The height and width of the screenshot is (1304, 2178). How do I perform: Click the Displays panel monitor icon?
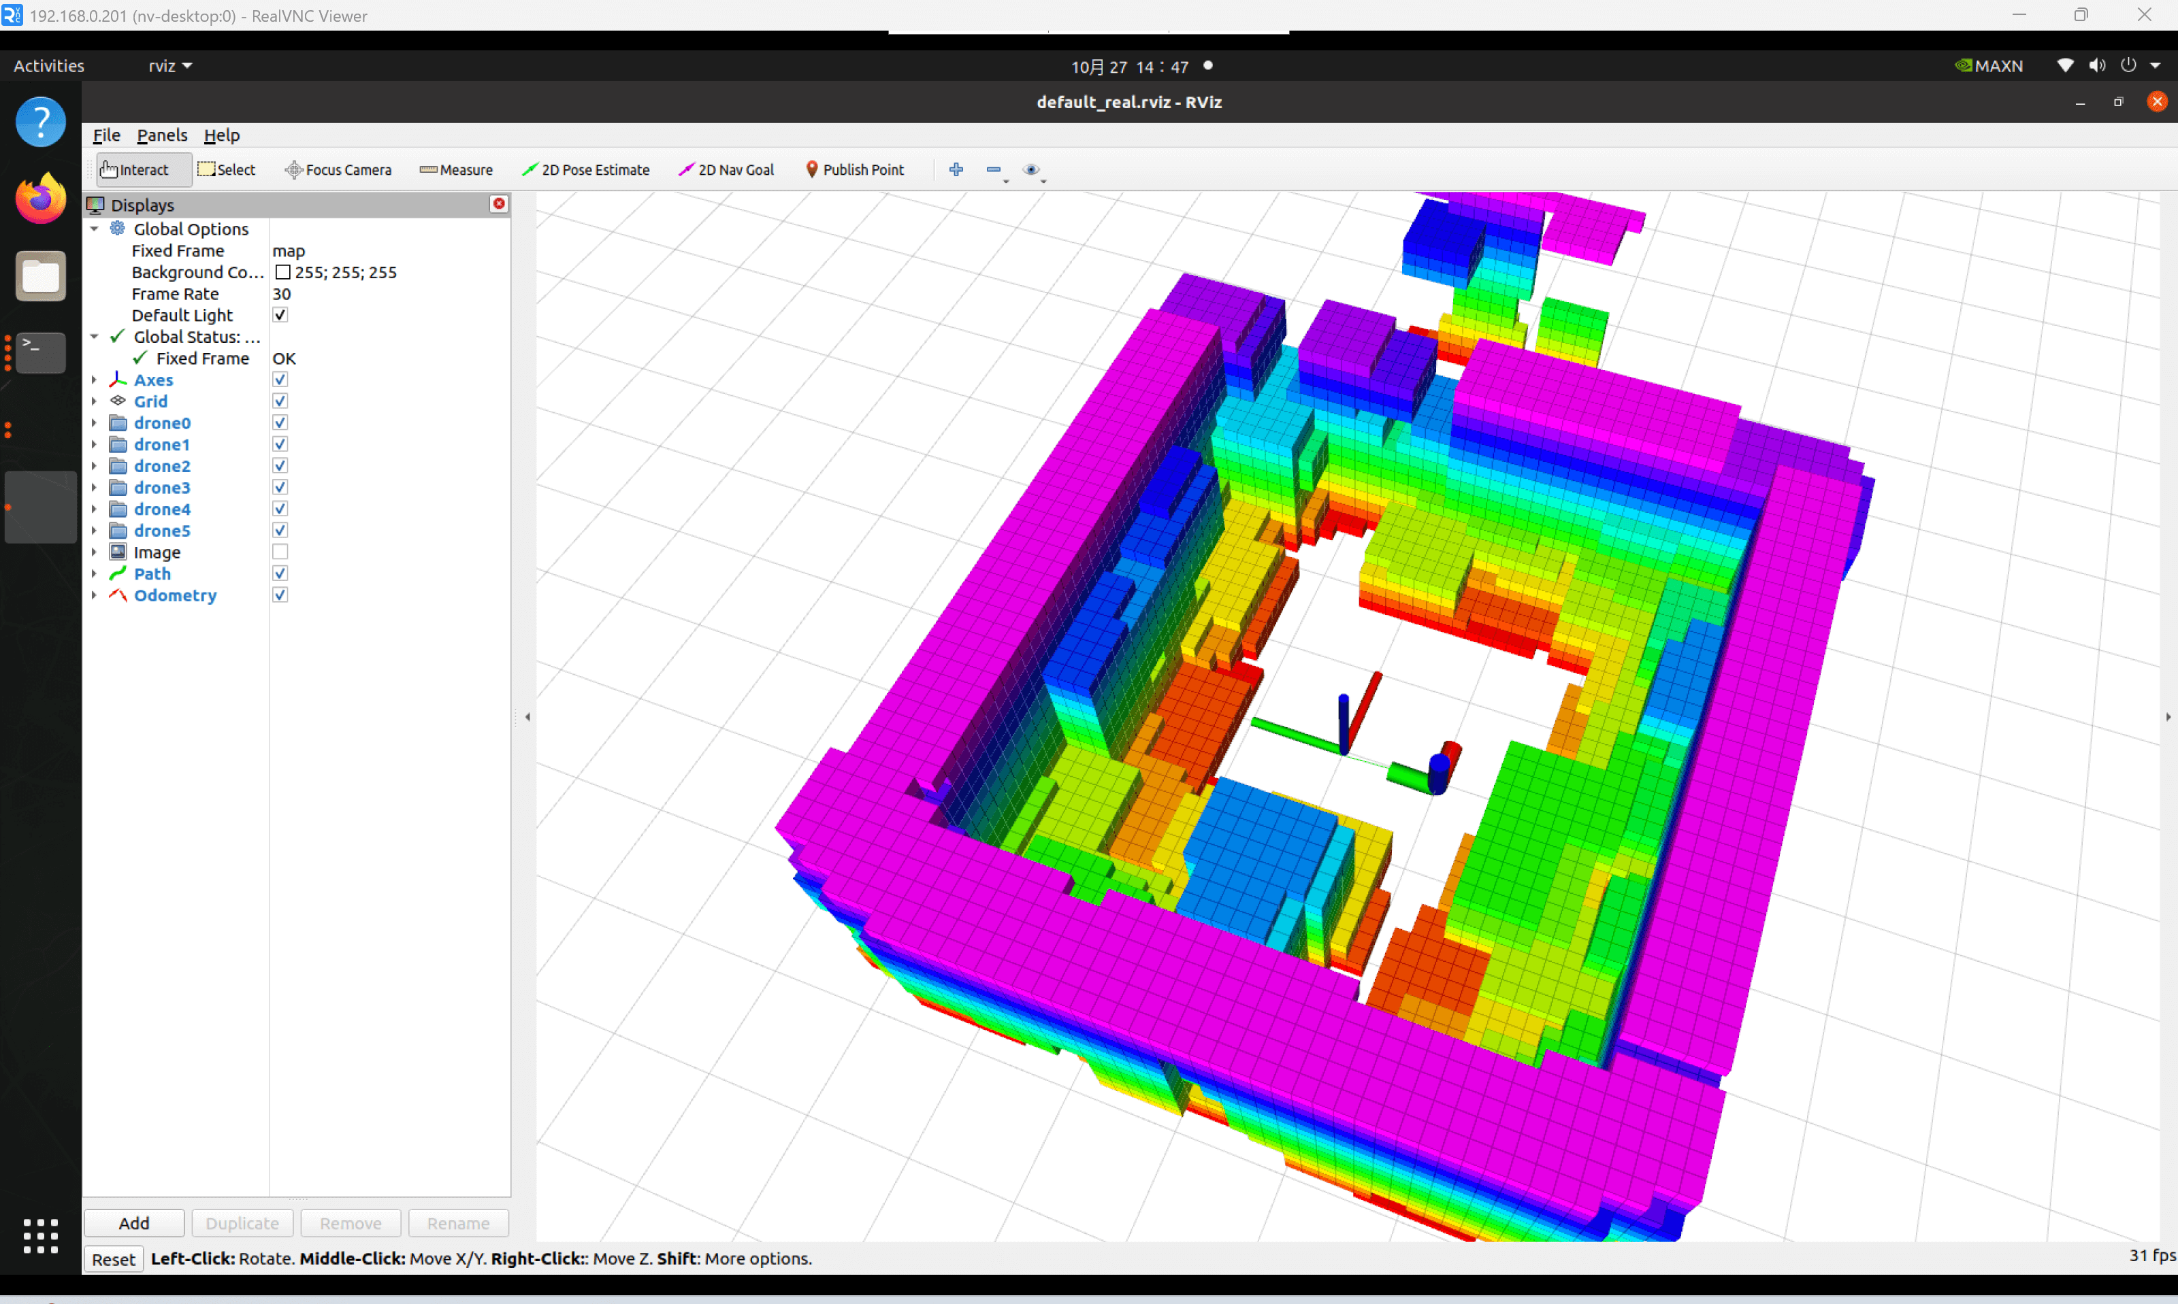pyautogui.click(x=96, y=205)
